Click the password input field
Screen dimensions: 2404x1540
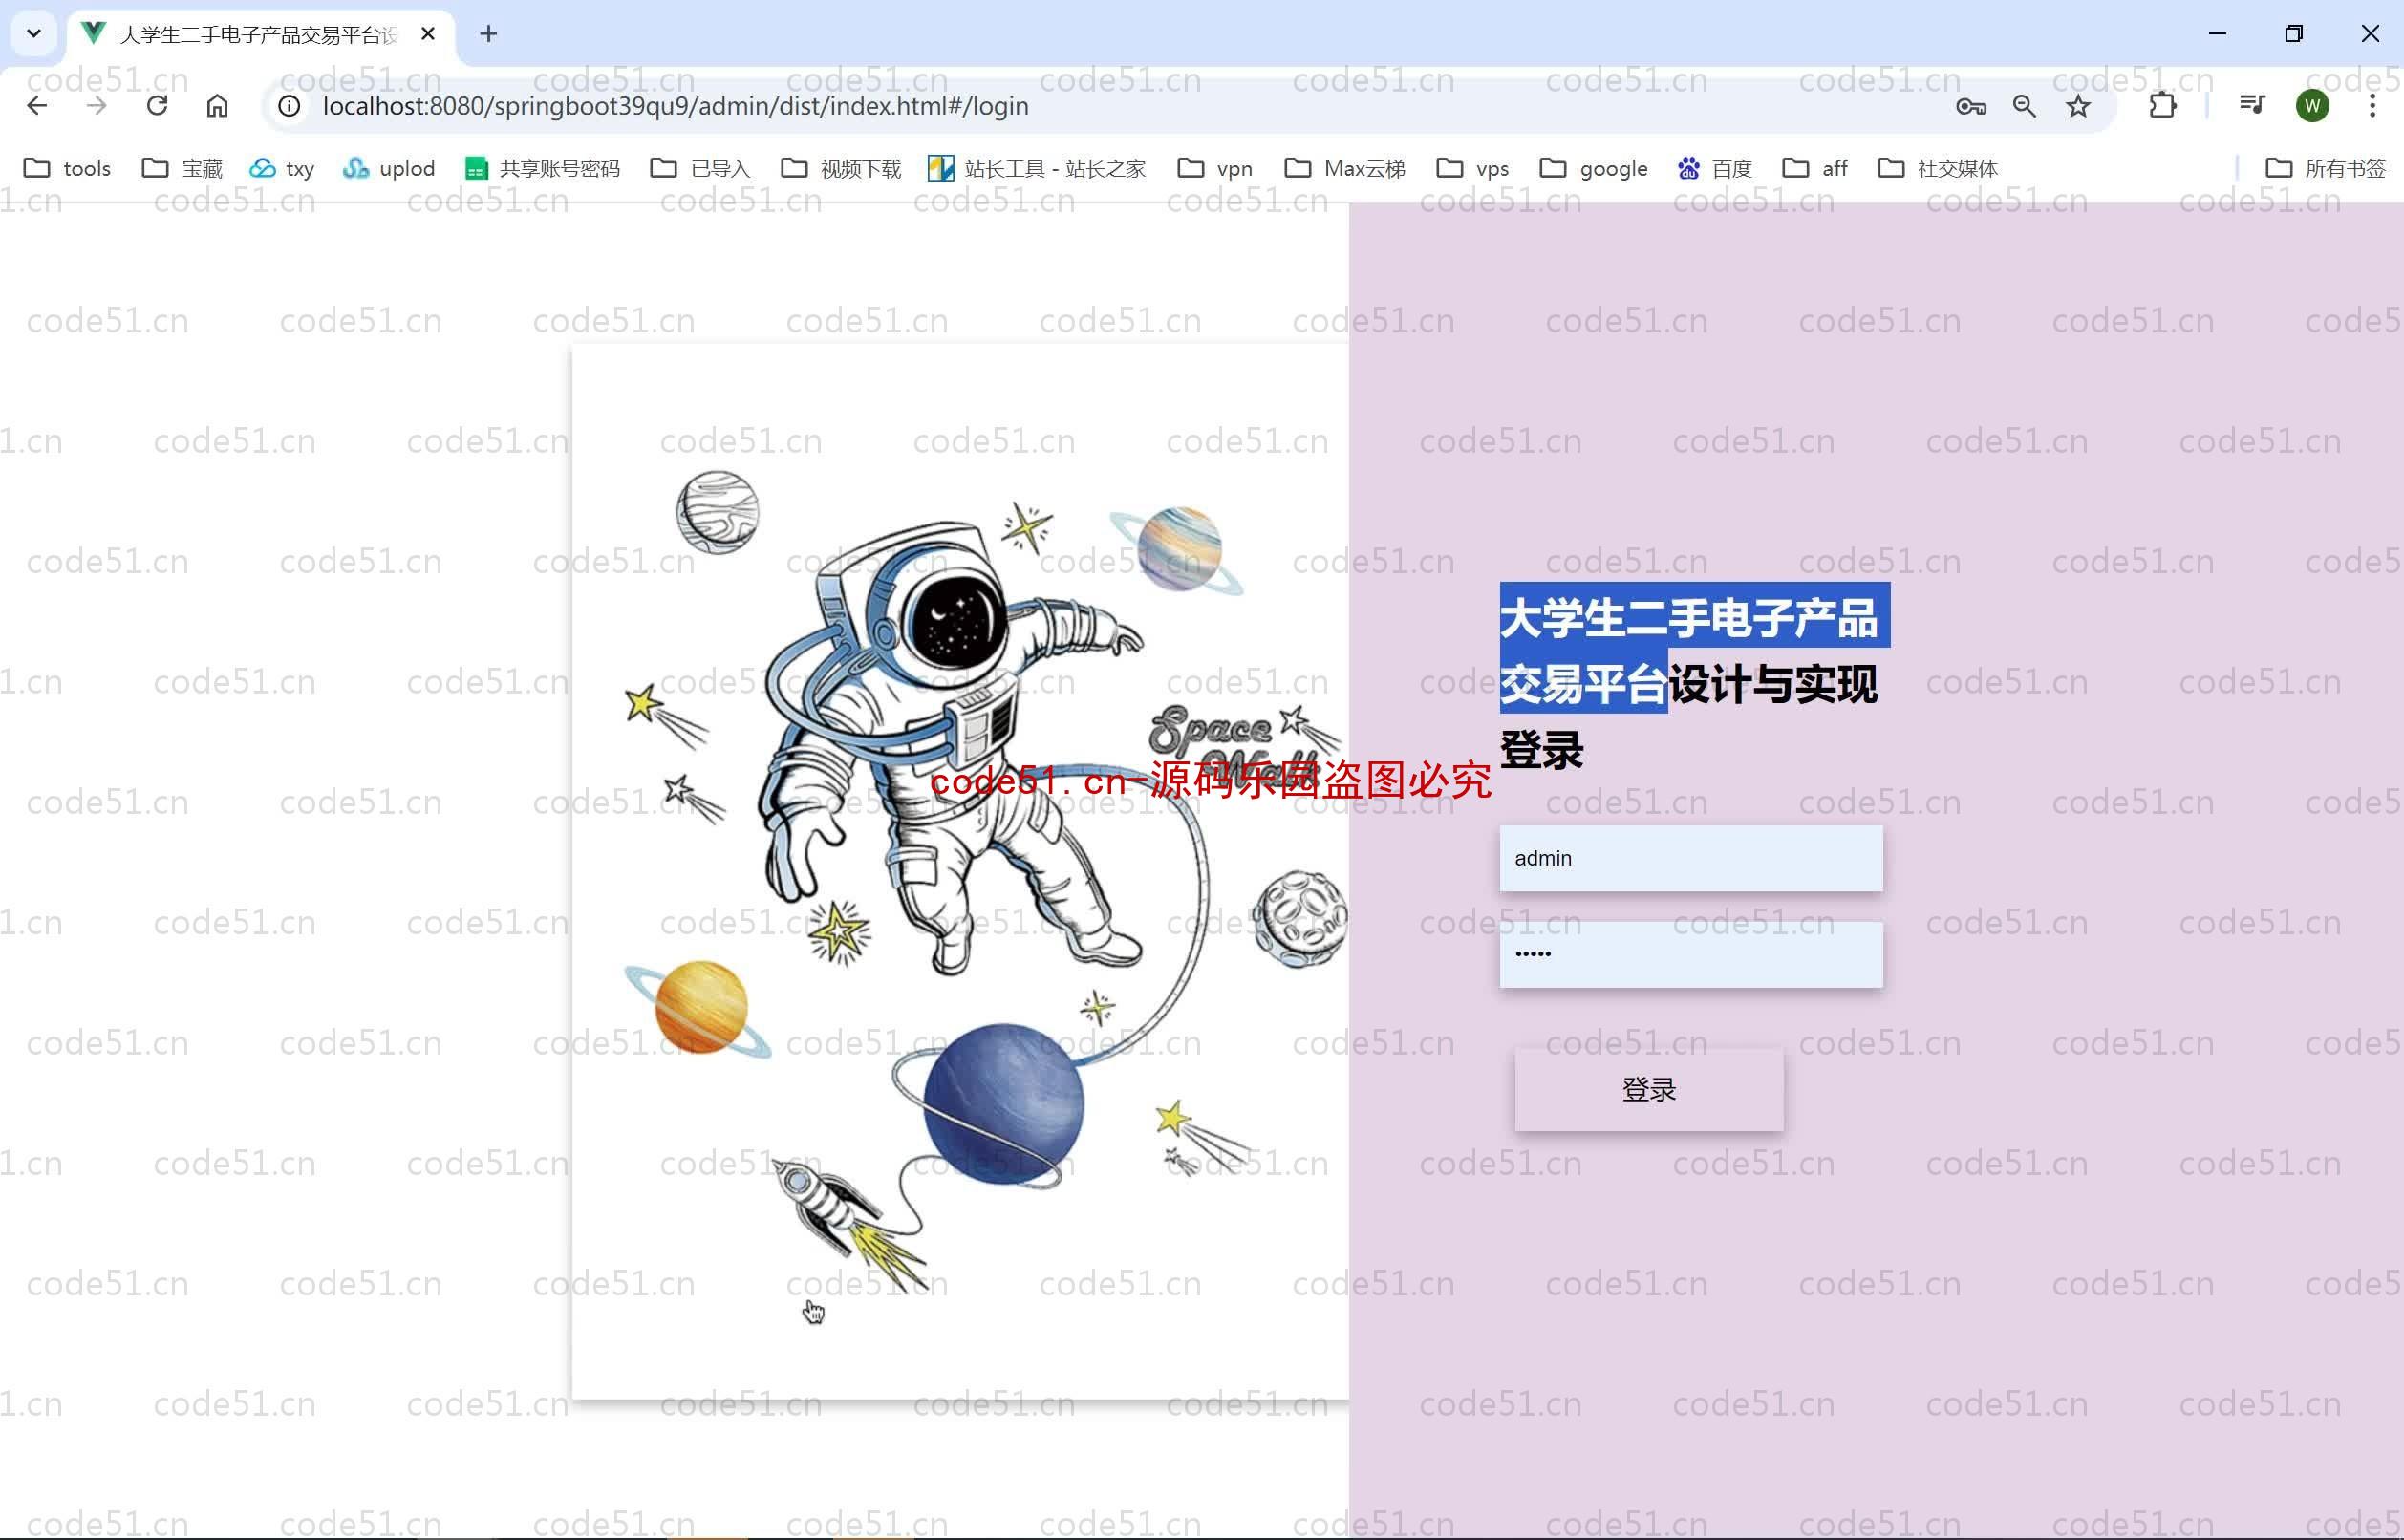click(1689, 952)
